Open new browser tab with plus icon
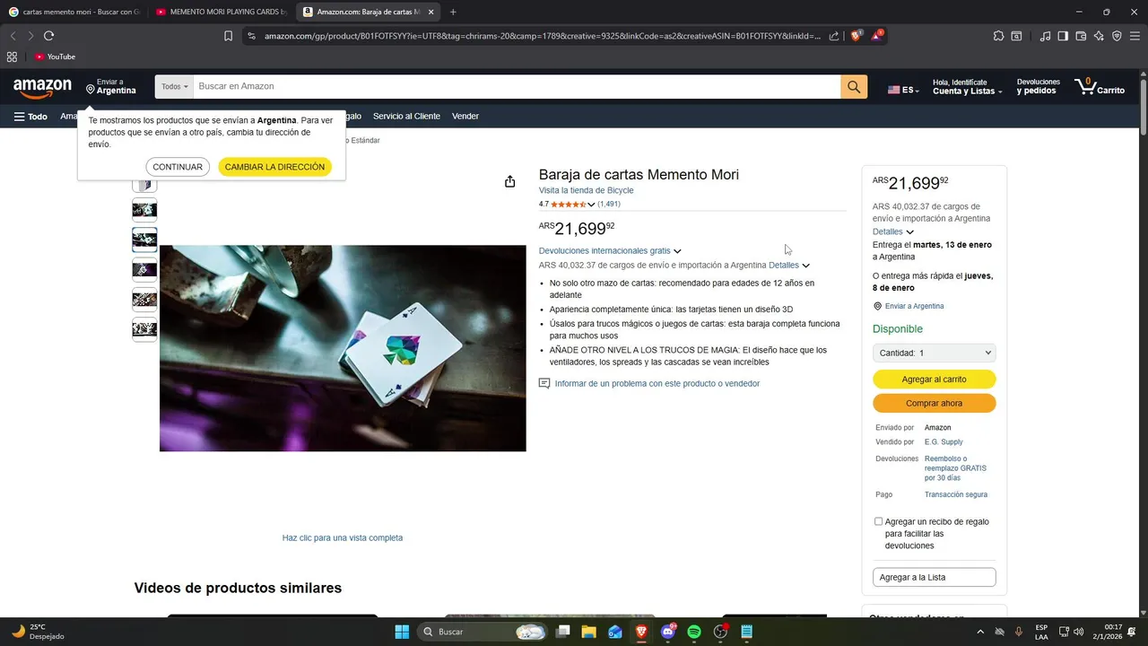 click(x=453, y=12)
